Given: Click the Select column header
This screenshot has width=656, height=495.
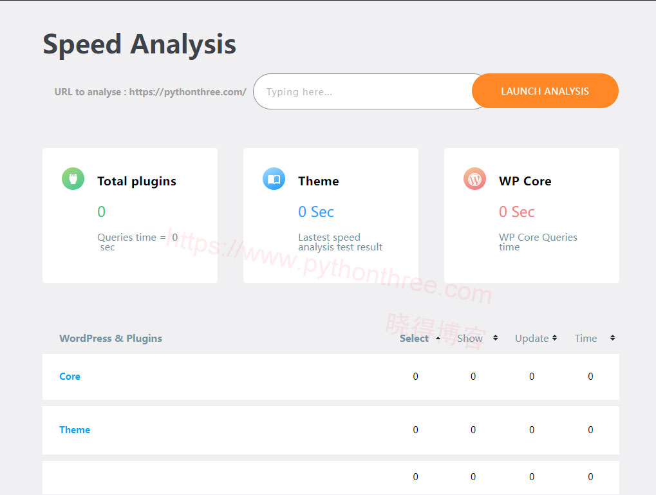Looking at the screenshot, I should [414, 338].
